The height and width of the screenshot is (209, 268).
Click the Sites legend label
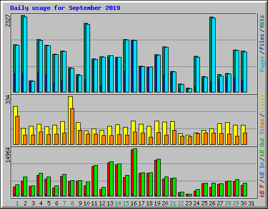point(262,126)
